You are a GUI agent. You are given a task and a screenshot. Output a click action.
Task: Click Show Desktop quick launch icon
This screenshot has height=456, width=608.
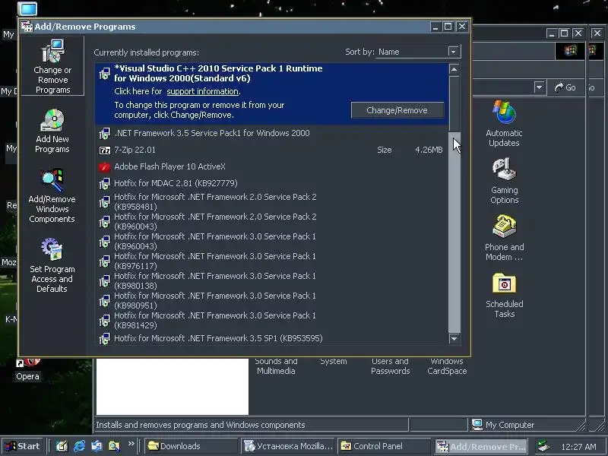[62, 446]
